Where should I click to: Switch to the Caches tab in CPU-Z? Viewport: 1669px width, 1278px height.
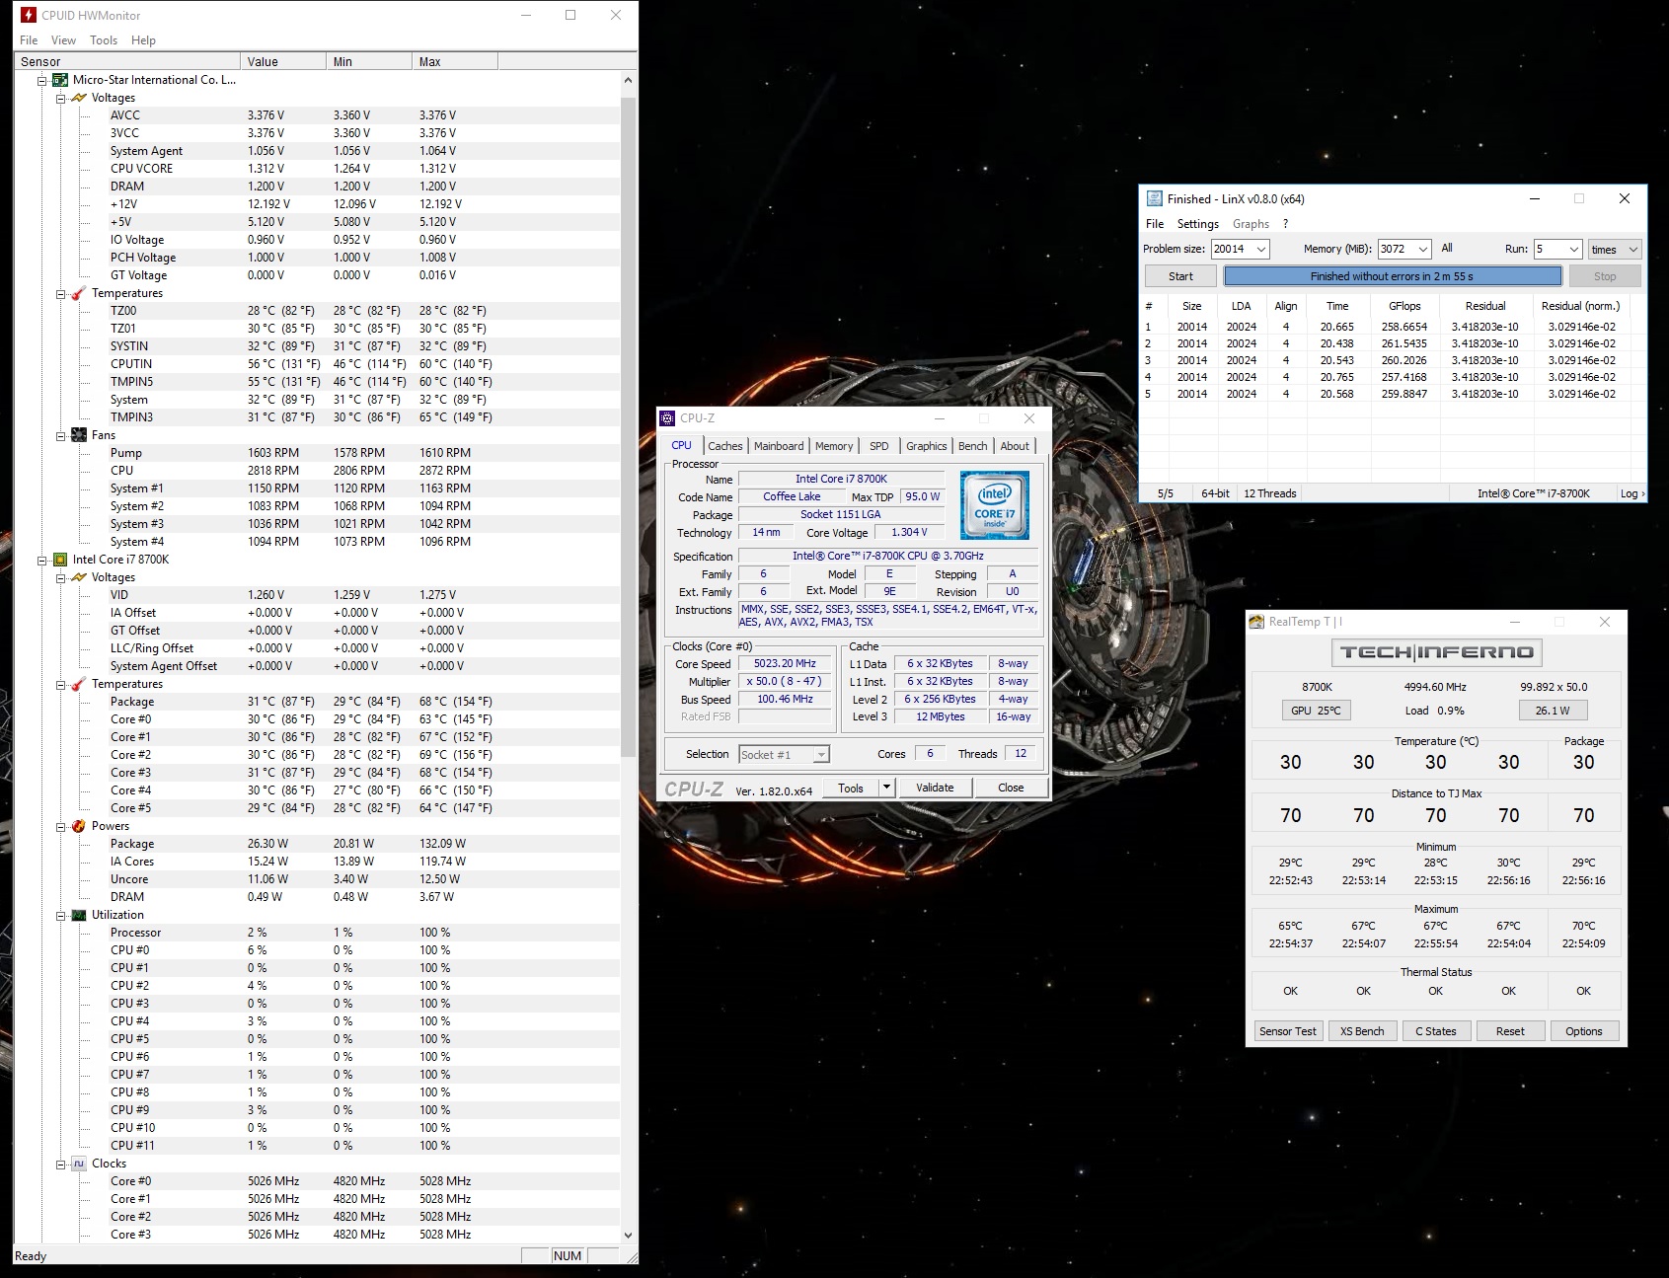pyautogui.click(x=724, y=446)
